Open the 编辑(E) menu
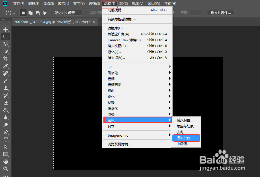The width and height of the screenshot is (260, 177). (34, 3)
